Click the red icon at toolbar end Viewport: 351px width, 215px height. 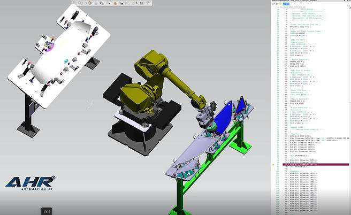click(x=148, y=3)
